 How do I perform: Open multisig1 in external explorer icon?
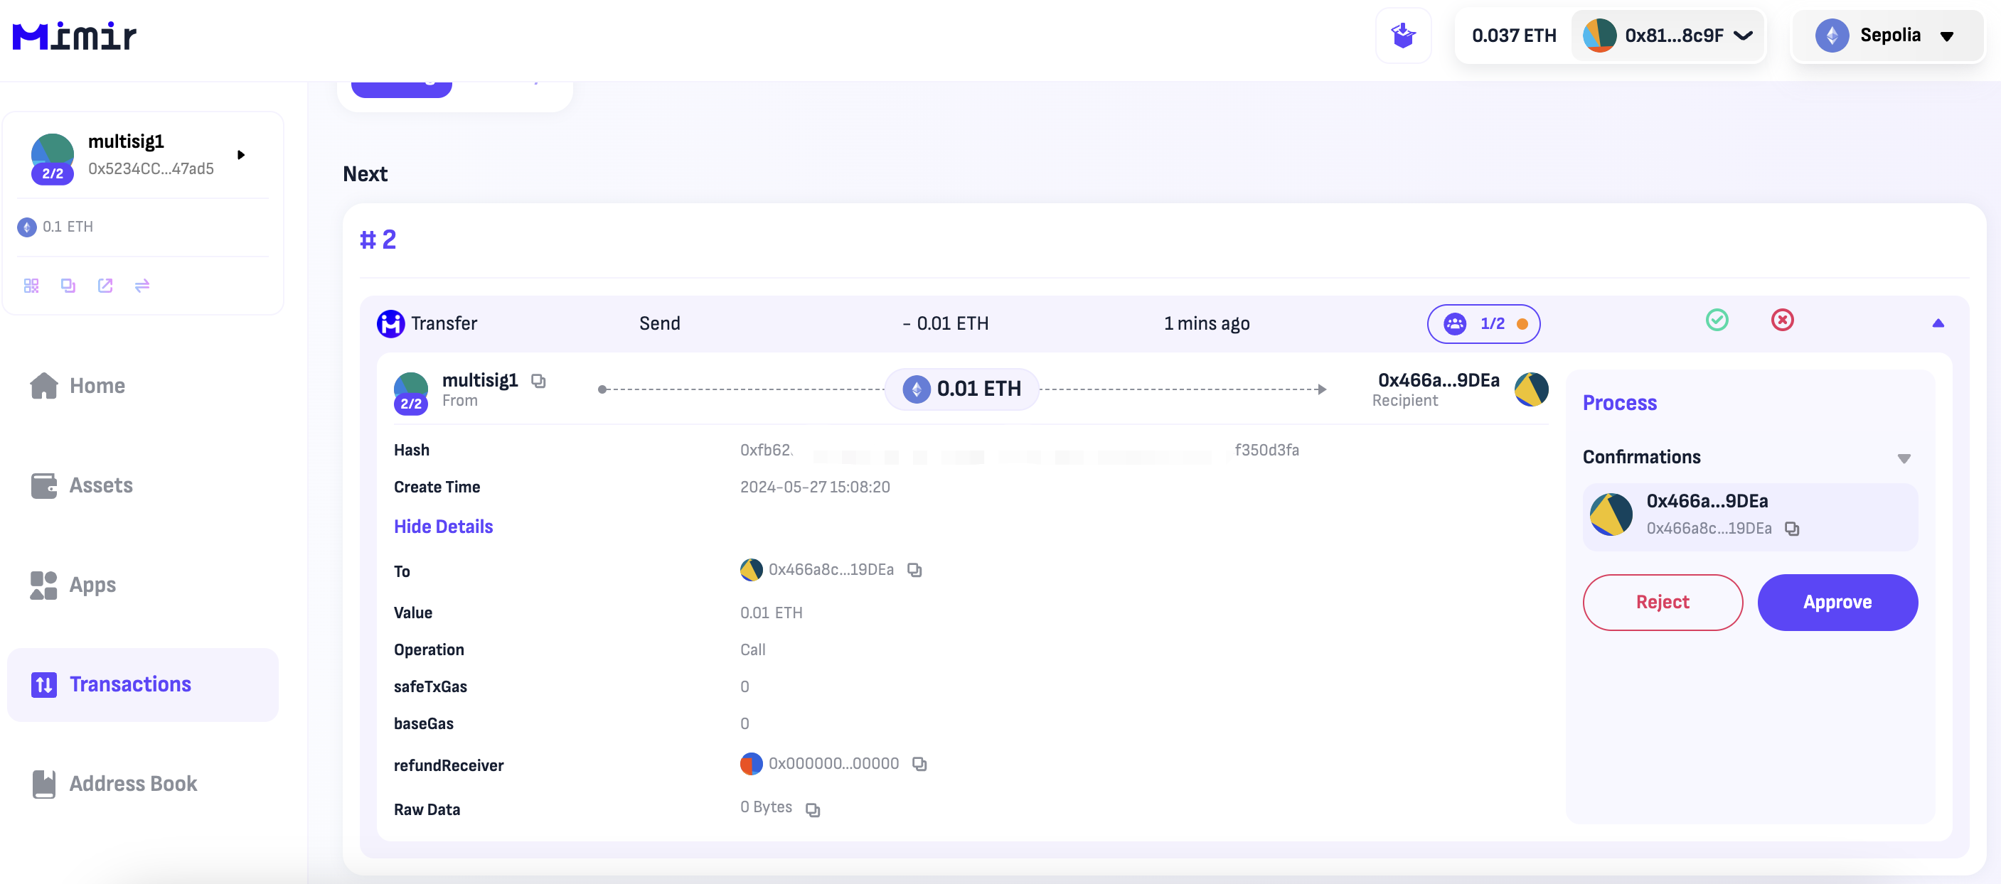(x=105, y=286)
